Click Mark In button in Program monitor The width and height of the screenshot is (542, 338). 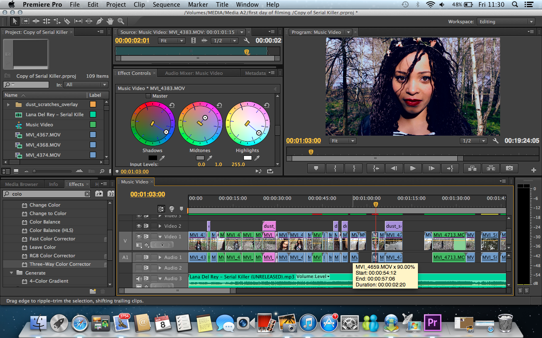pos(335,168)
